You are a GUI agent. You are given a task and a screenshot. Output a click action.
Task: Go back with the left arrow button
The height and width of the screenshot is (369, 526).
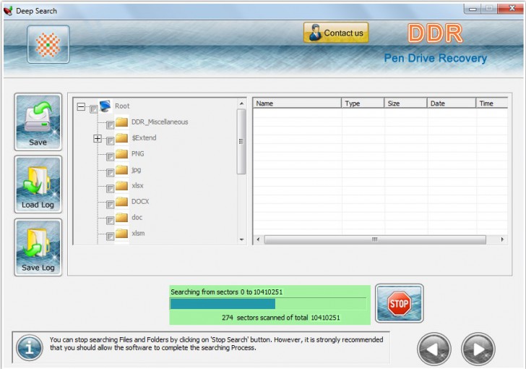[x=434, y=349]
